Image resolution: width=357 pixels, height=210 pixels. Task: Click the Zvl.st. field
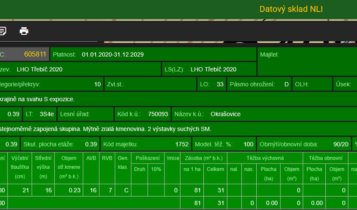click(x=150, y=84)
